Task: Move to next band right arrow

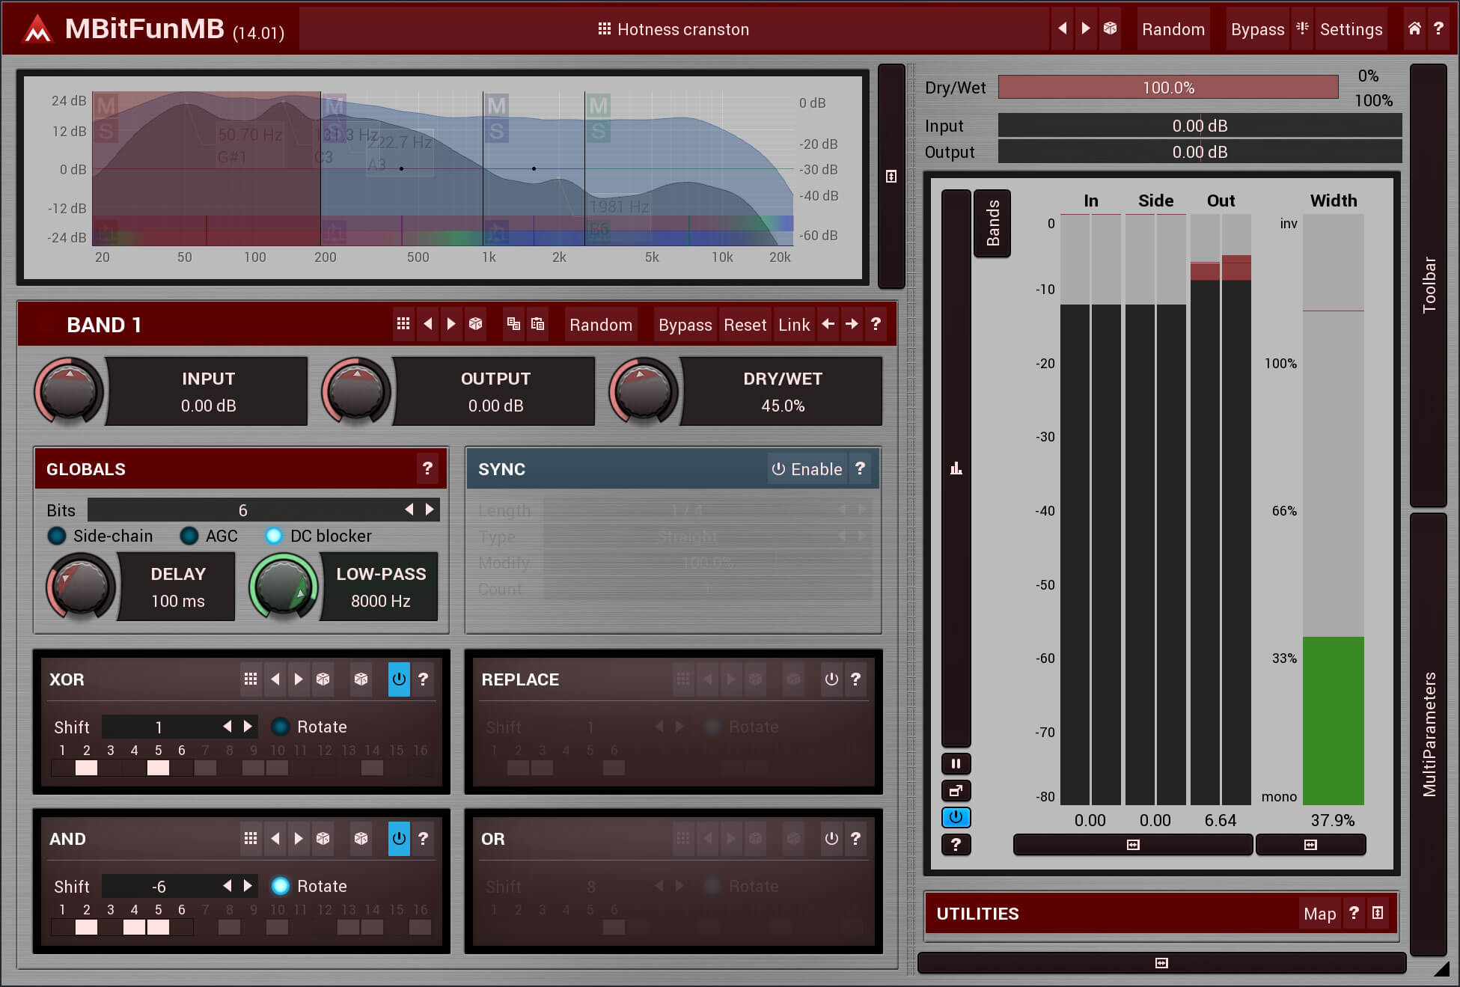Action: tap(852, 324)
